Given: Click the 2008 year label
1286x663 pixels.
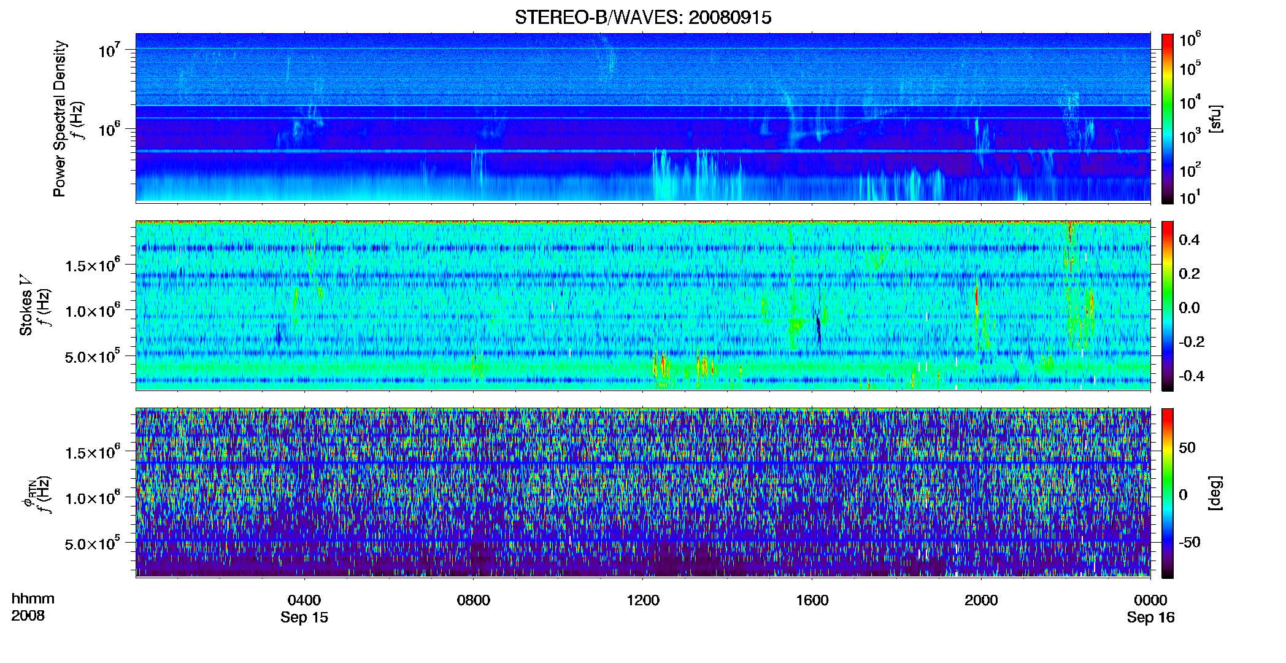Looking at the screenshot, I should click(x=28, y=616).
